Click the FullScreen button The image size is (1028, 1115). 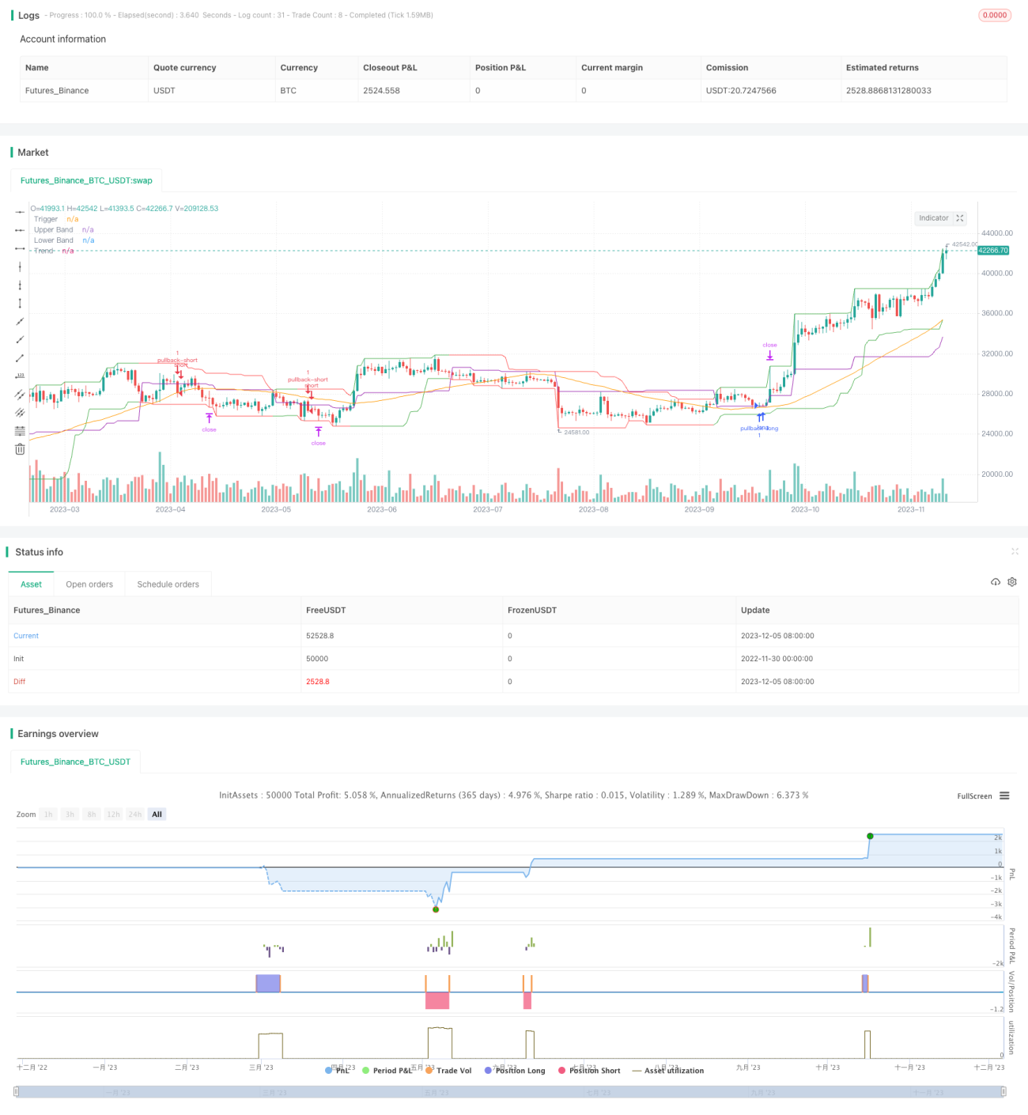[x=974, y=796]
